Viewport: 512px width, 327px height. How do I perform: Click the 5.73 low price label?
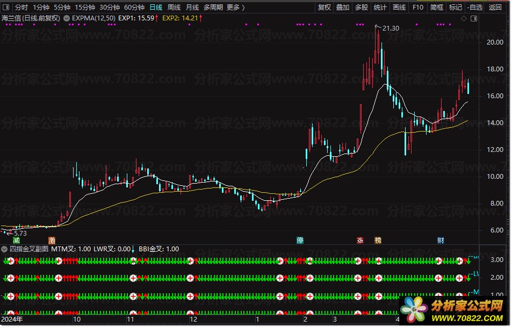pyautogui.click(x=20, y=234)
